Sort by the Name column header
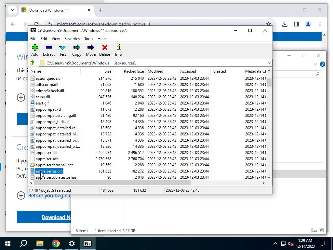 click(55, 71)
